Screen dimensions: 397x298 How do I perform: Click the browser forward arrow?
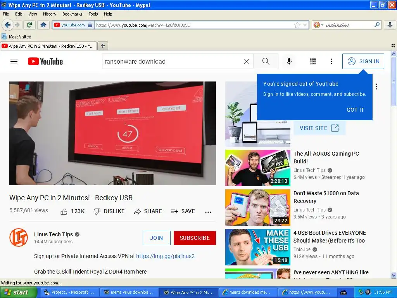17,25
